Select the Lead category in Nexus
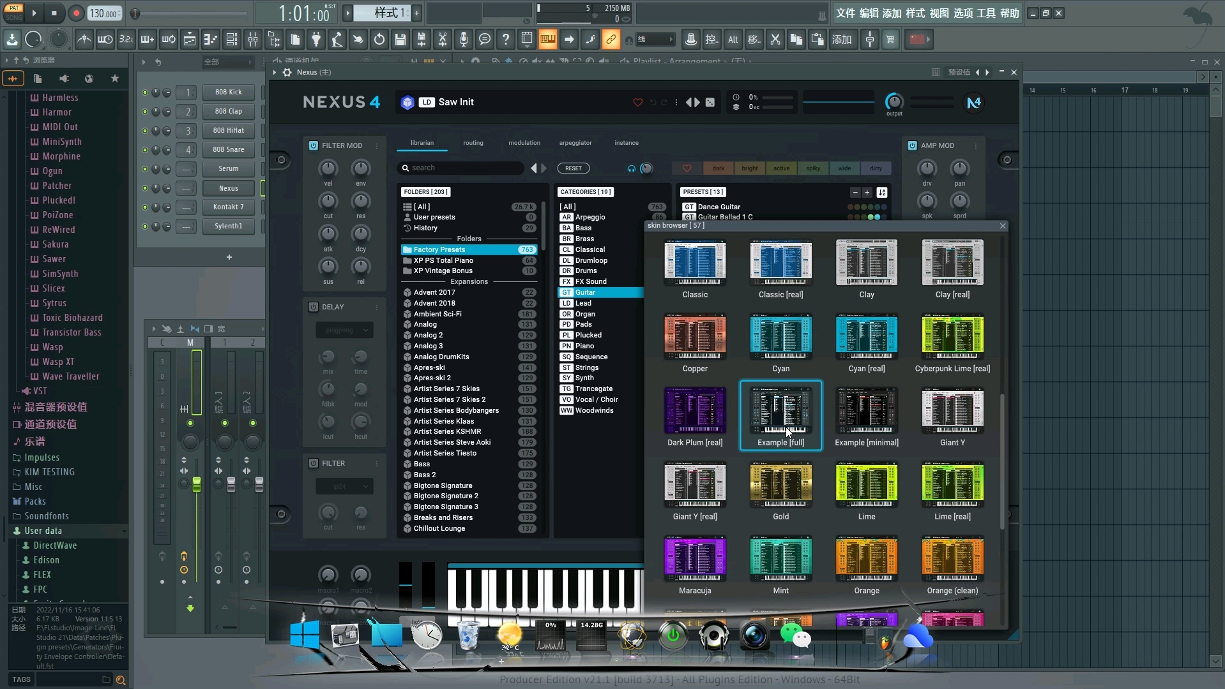 pos(600,303)
